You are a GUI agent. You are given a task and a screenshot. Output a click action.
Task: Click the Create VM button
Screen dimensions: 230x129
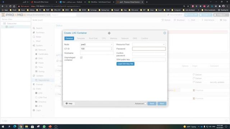tap(191, 15)
